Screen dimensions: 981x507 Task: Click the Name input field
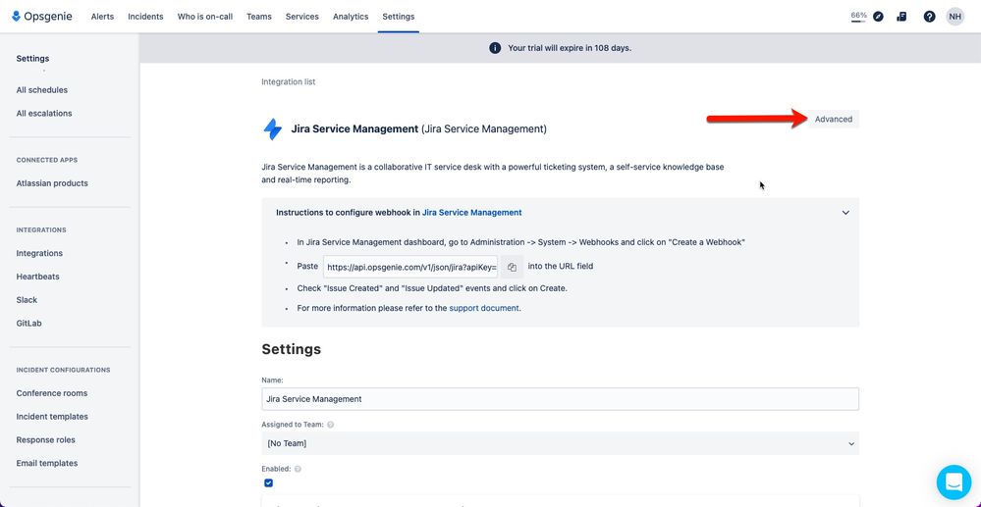point(560,399)
